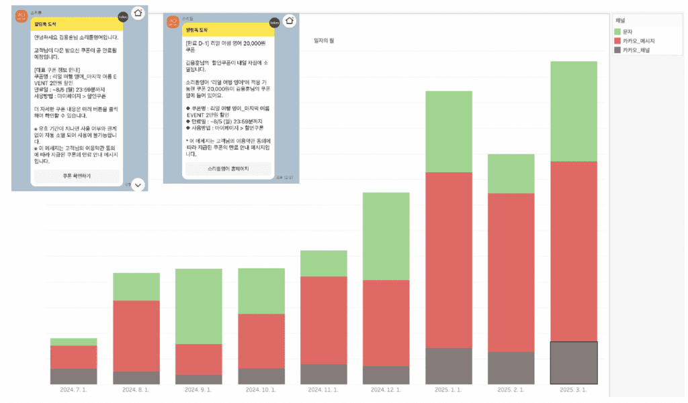Click the 소리튼영어 홈페이지 button
The width and height of the screenshot is (688, 403).
(x=228, y=169)
